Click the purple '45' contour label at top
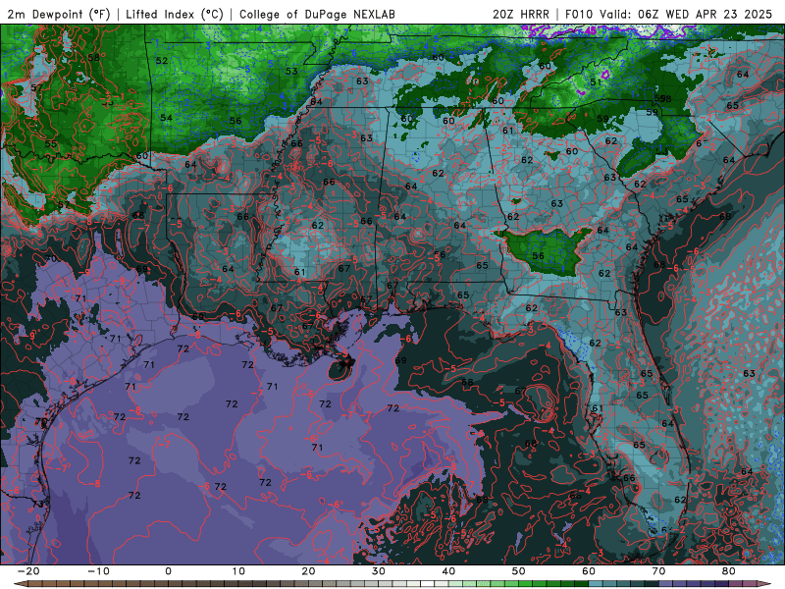Viewport: 785px width, 589px height. pyautogui.click(x=591, y=31)
